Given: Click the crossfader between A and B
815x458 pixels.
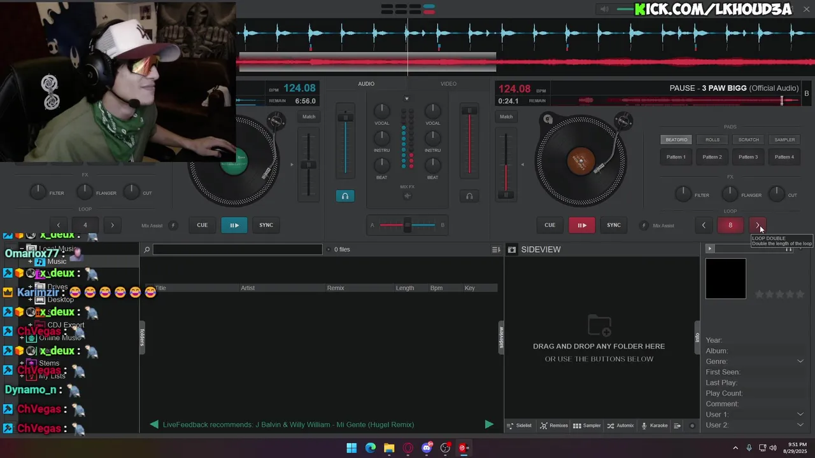Looking at the screenshot, I should click(407, 225).
